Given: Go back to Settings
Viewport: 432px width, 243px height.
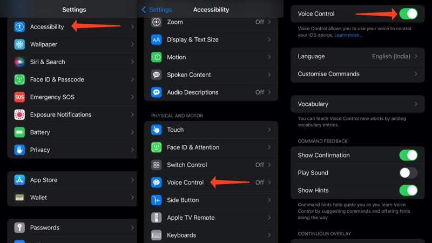Looking at the screenshot, I should (157, 10).
